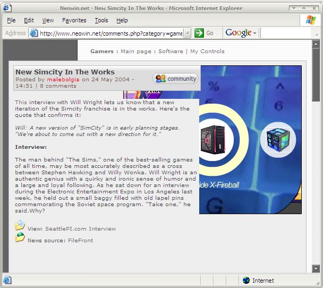The image size is (323, 288).
Task: Click the New Simcity In The Works headline
Action: pyautogui.click(x=65, y=72)
